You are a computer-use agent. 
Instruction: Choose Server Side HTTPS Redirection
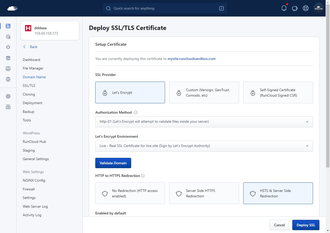(x=204, y=193)
